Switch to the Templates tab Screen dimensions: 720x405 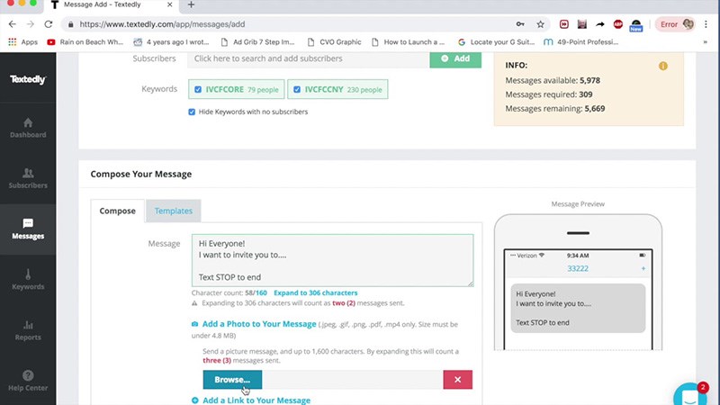click(x=174, y=211)
